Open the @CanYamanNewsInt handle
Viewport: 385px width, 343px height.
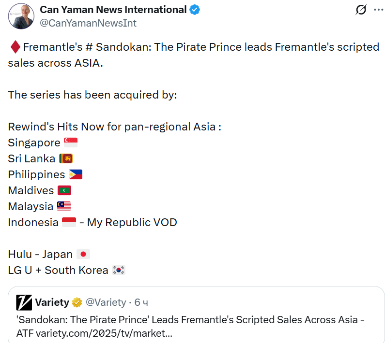pyautogui.click(x=88, y=23)
